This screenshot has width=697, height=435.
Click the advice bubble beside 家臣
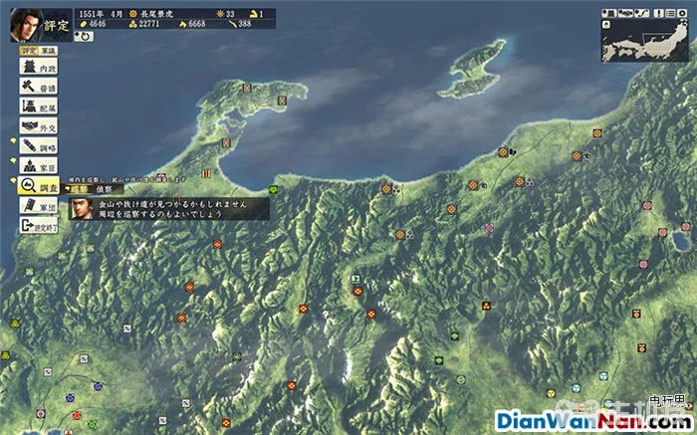click(14, 160)
